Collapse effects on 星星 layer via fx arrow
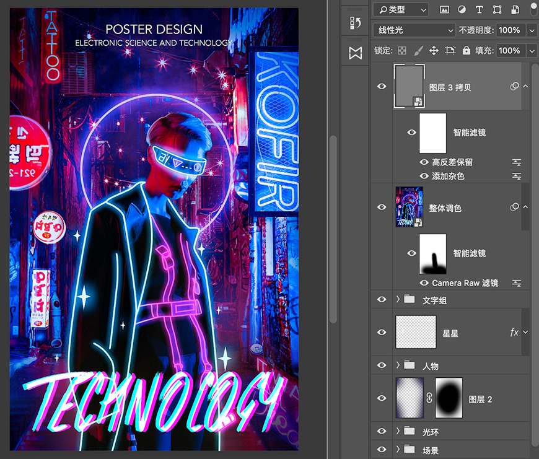Screen dimensions: 539x459 (x=525, y=332)
